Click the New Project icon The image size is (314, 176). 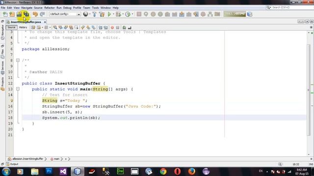[x=12, y=14]
